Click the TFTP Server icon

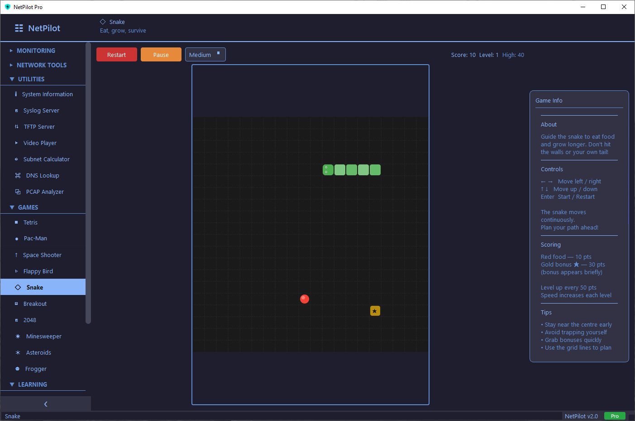17,127
